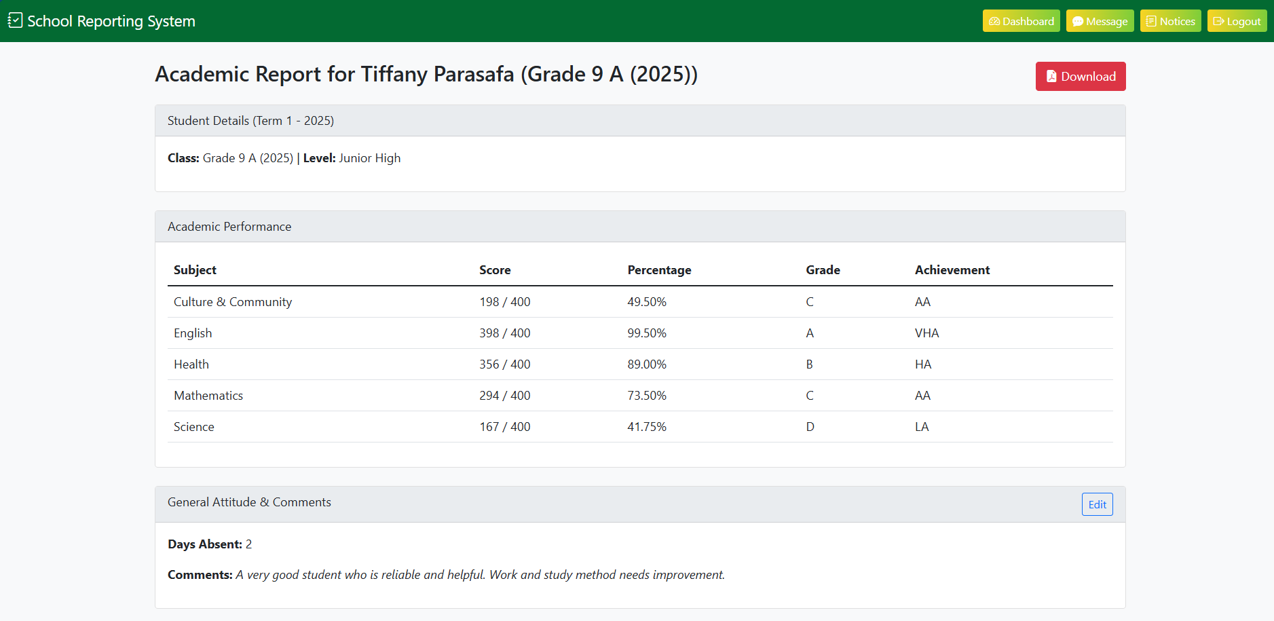
Task: Click the exit arrow icon in the Logout button
Action: click(x=1218, y=22)
